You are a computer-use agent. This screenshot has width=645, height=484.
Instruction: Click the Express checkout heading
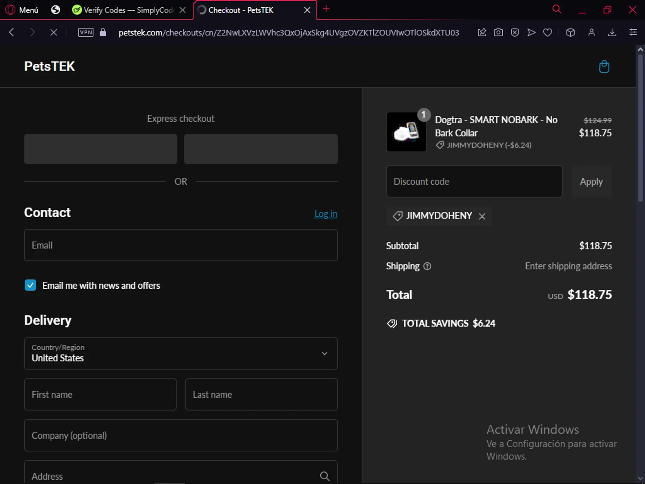[x=181, y=119]
